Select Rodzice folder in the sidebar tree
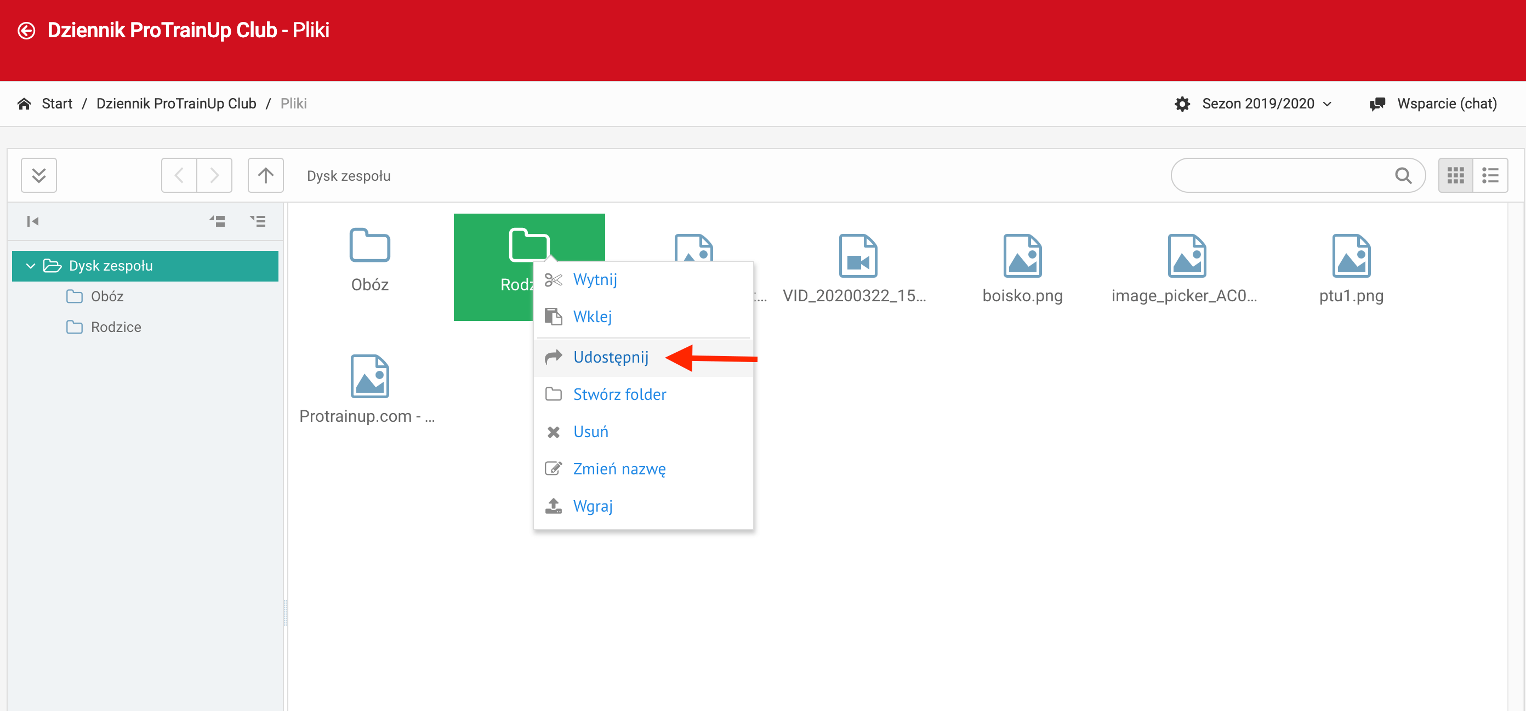Screen dimensions: 1526x711 (116, 328)
